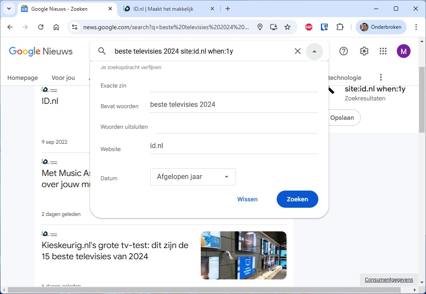Bookmark the page with the star icon
This screenshot has width=426, height=294.
point(287,27)
